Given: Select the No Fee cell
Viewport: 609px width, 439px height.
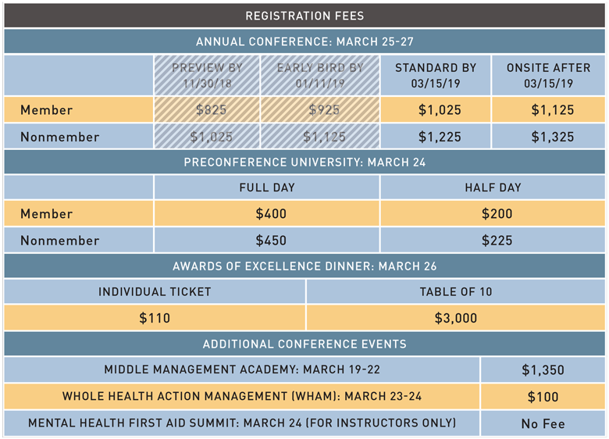Looking at the screenshot, I should click(x=543, y=423).
